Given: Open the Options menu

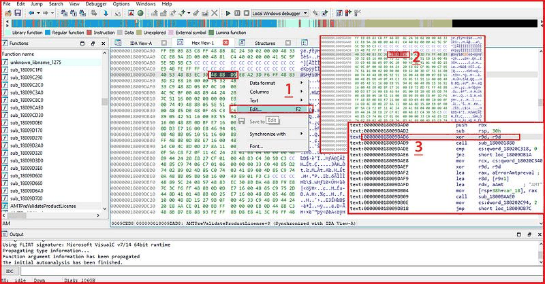Looking at the screenshot, I should (x=121, y=4).
